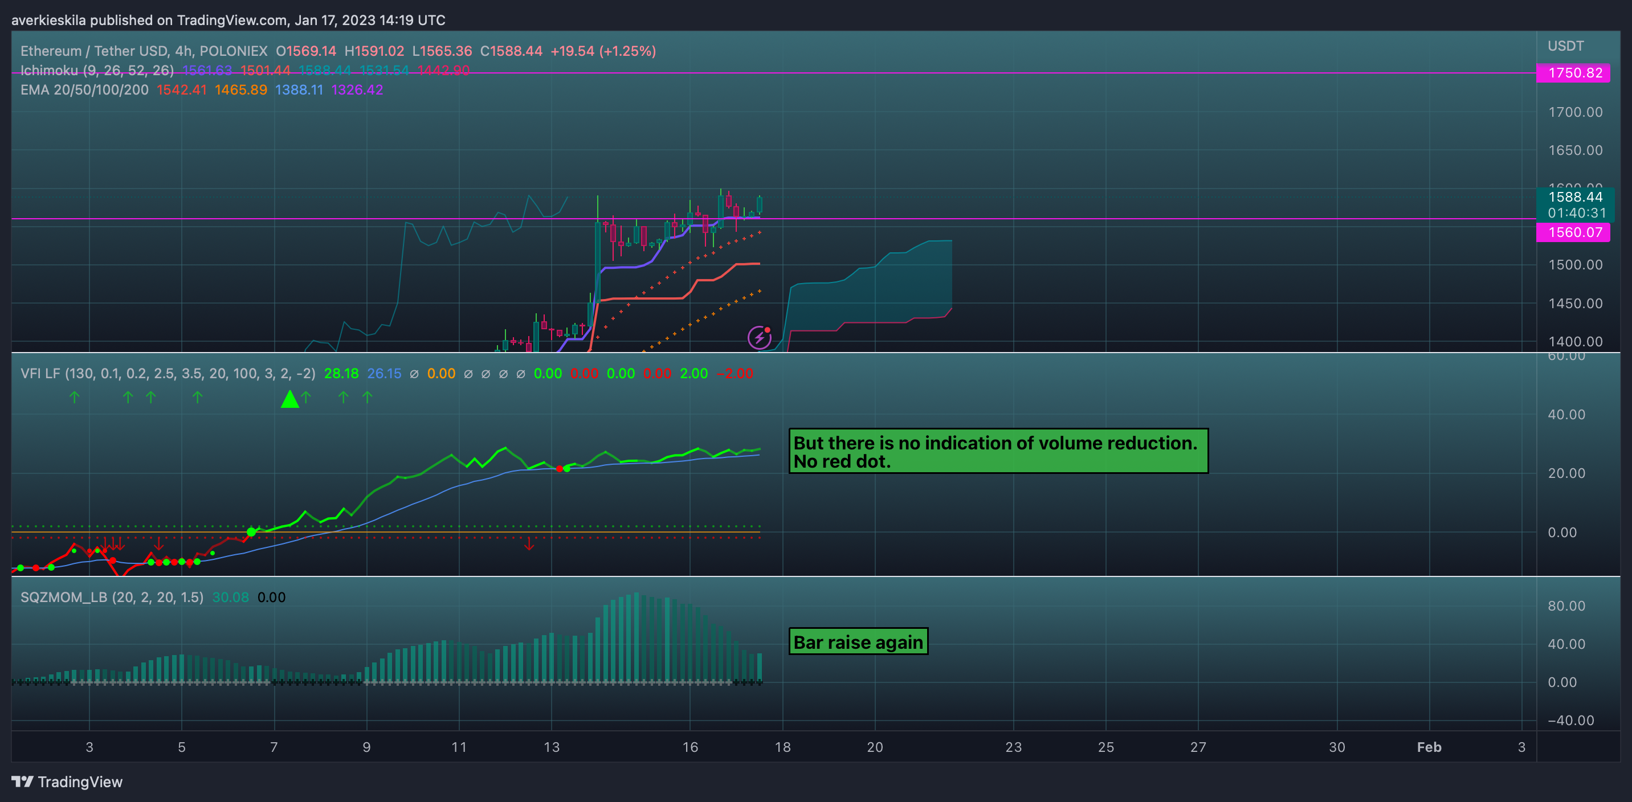Click the EMA 20 value 1542.41

tap(182, 90)
